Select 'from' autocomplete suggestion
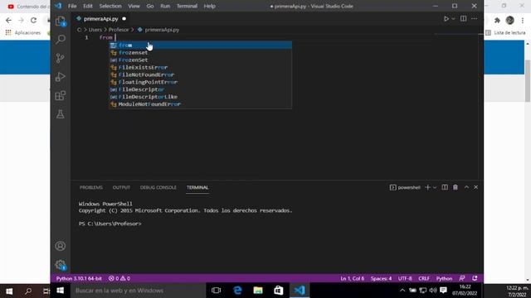The image size is (531, 298). [201, 46]
